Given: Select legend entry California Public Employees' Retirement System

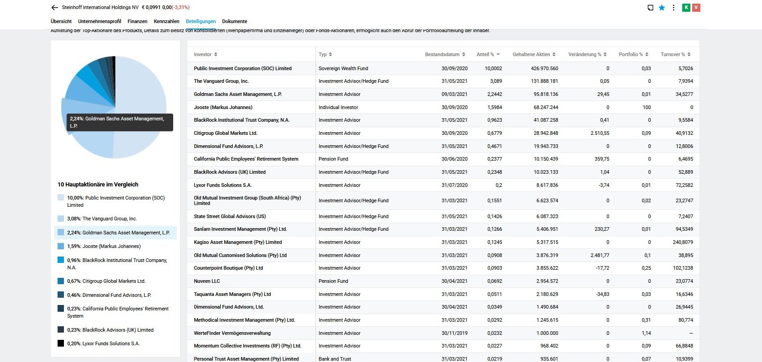Looking at the screenshot, I should pos(115,312).
